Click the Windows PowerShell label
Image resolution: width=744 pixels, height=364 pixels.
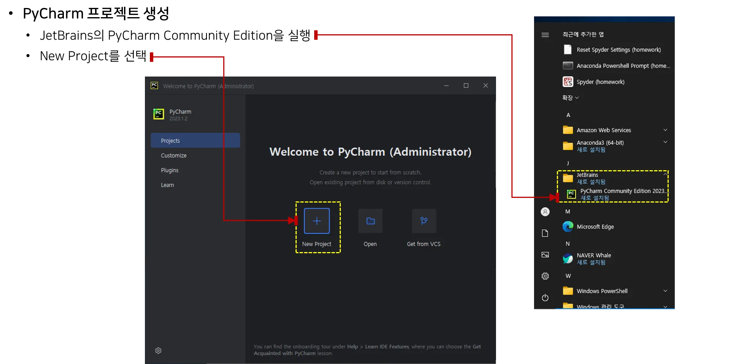[602, 291]
